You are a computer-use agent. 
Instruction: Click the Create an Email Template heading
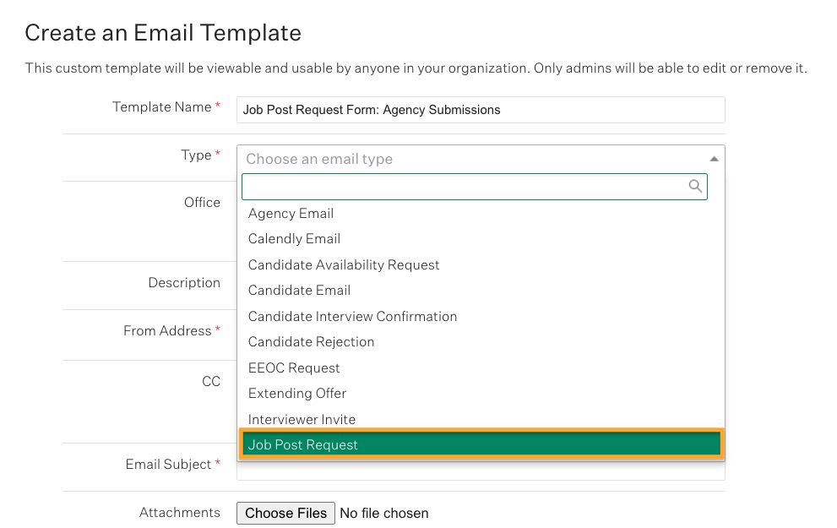tap(163, 33)
